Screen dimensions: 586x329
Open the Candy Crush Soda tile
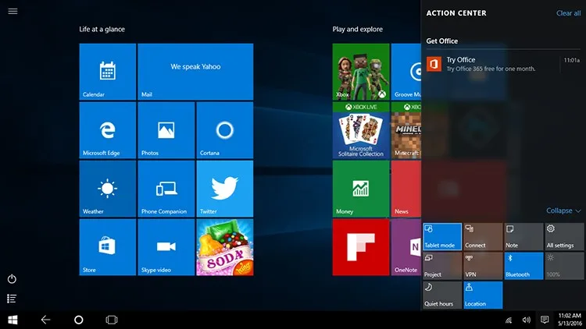(x=224, y=247)
